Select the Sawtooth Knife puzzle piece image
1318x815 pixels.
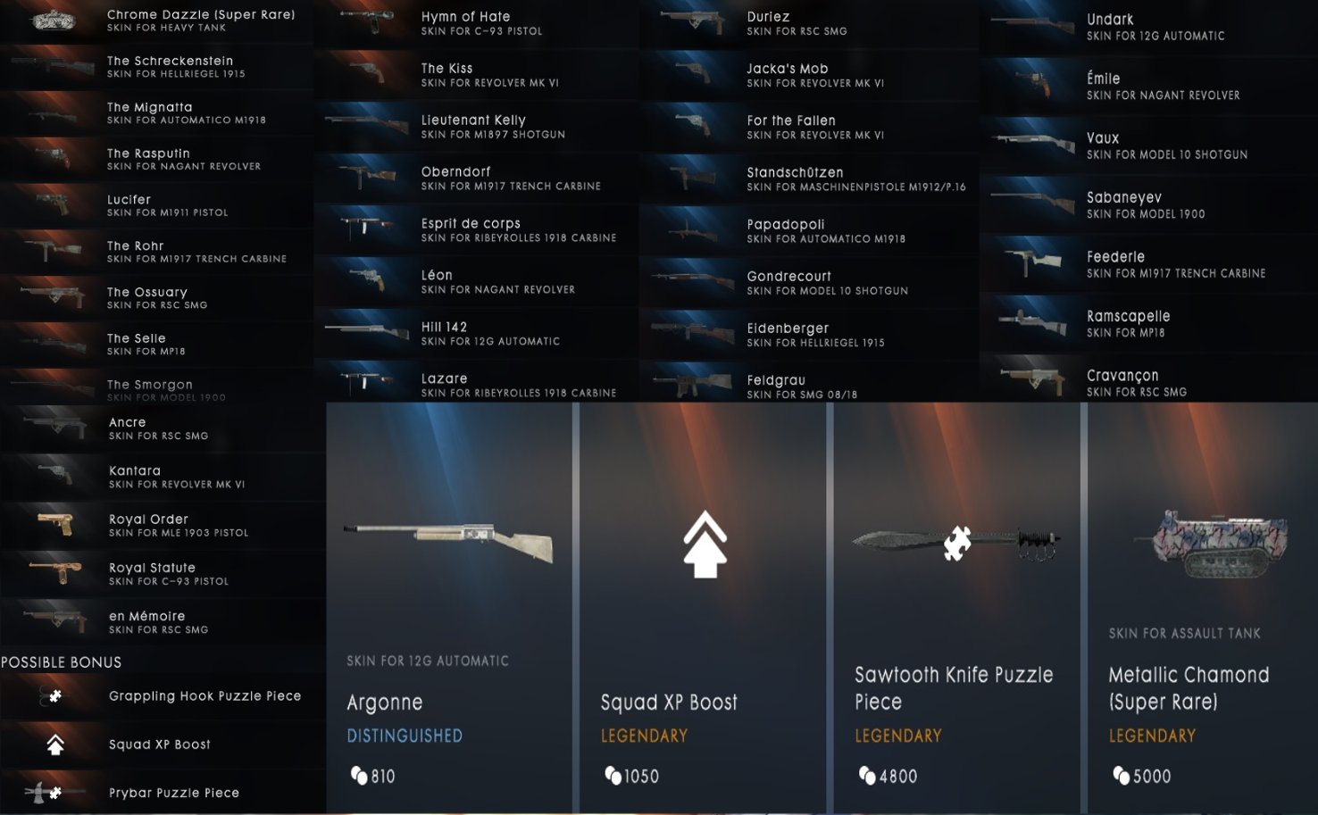pos(956,541)
